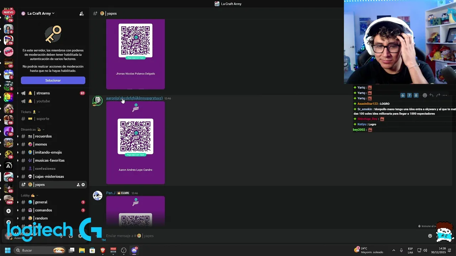Screen dimensions: 456x256
Task: Open File Explorer from taskbar
Action: (x=82, y=250)
